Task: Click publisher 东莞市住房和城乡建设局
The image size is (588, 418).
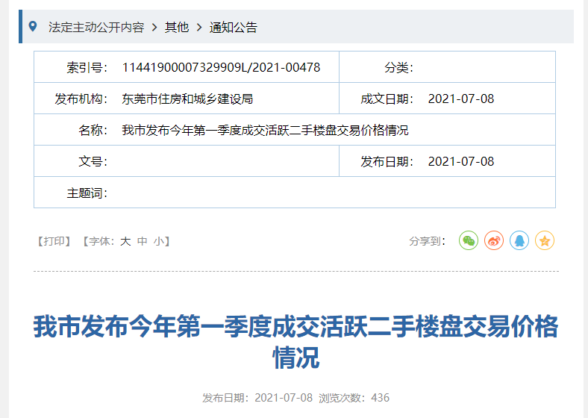Action: (x=187, y=99)
